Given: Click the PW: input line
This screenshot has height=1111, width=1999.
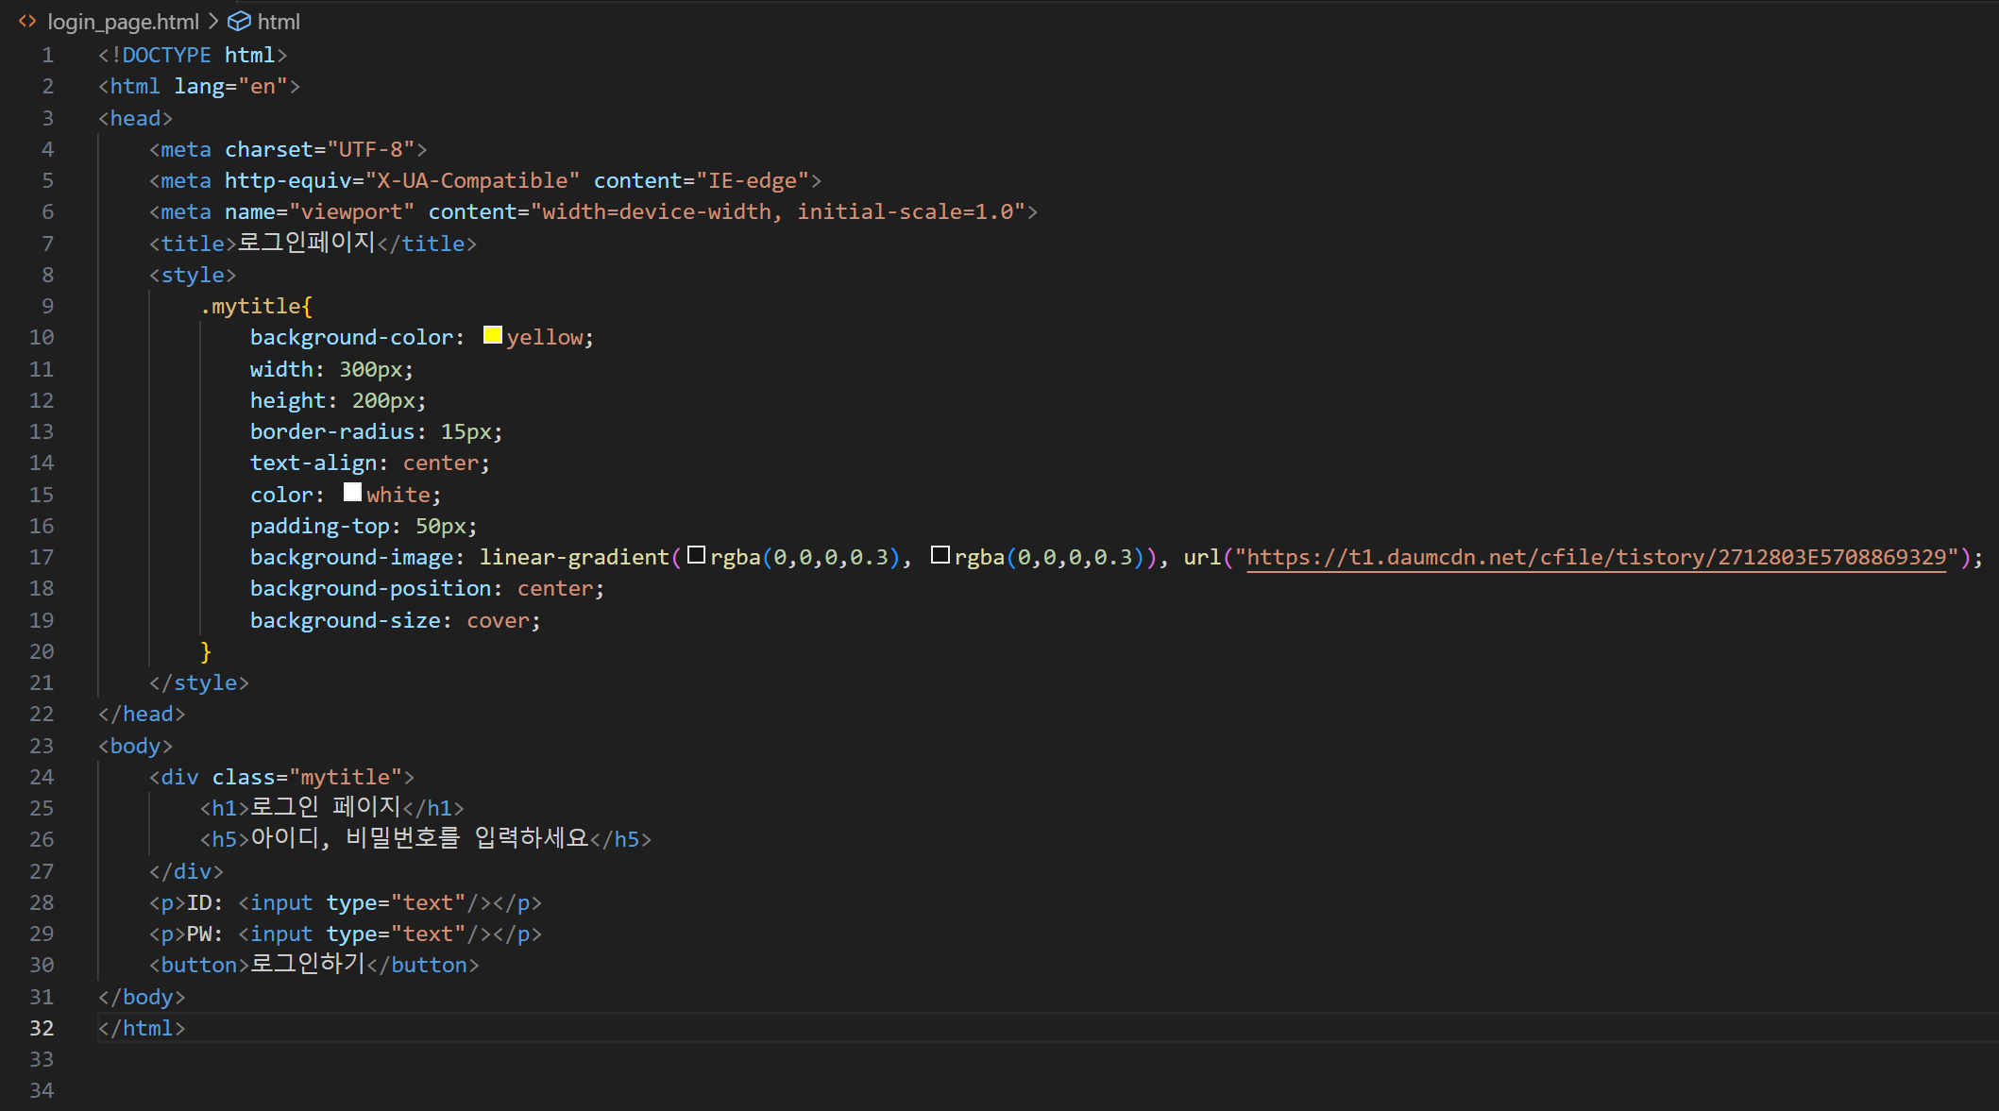Looking at the screenshot, I should coord(346,934).
